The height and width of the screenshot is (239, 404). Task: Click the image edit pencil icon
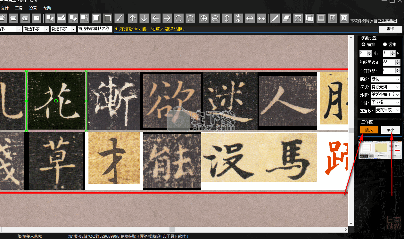(50, 18)
